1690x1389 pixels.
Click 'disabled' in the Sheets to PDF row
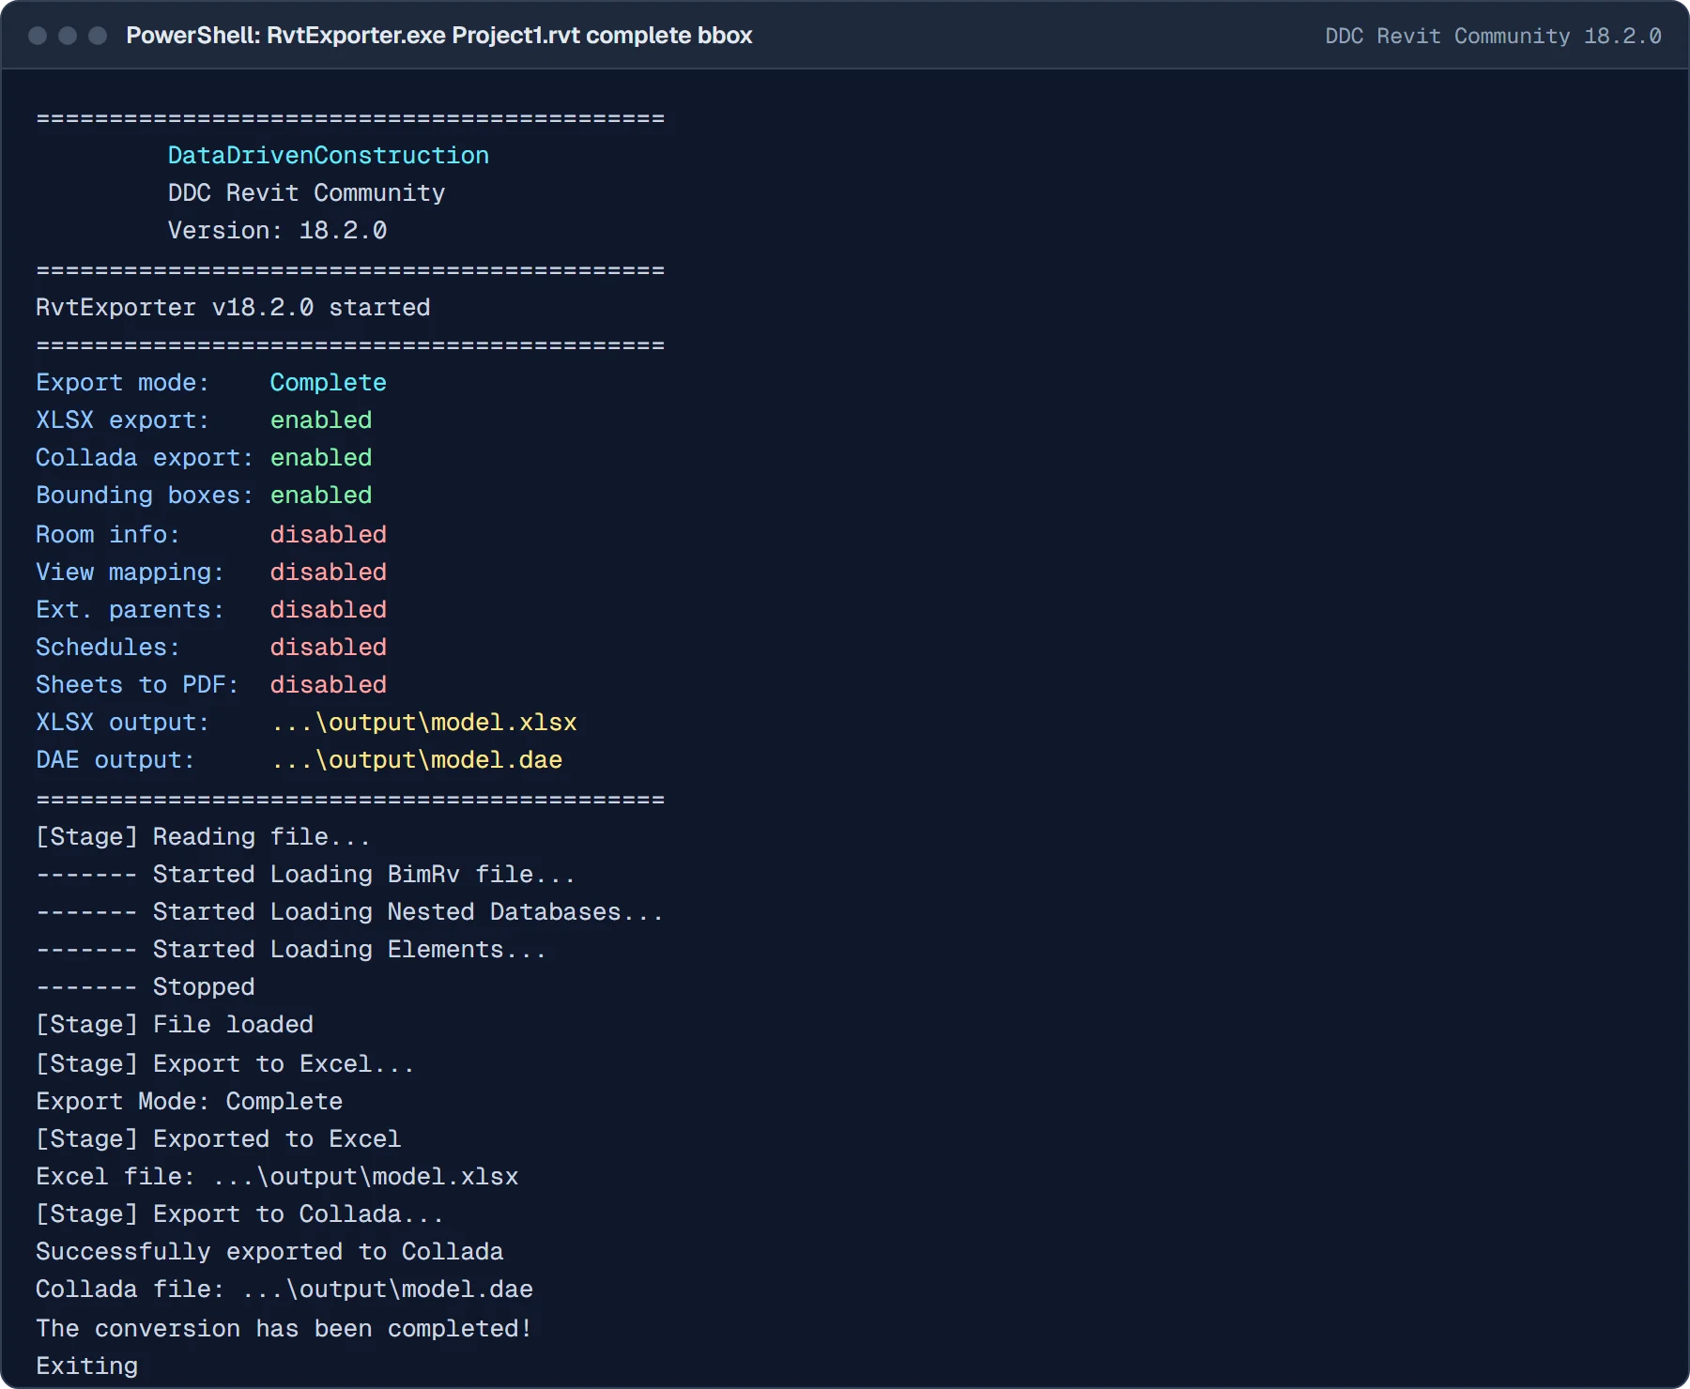click(x=328, y=685)
